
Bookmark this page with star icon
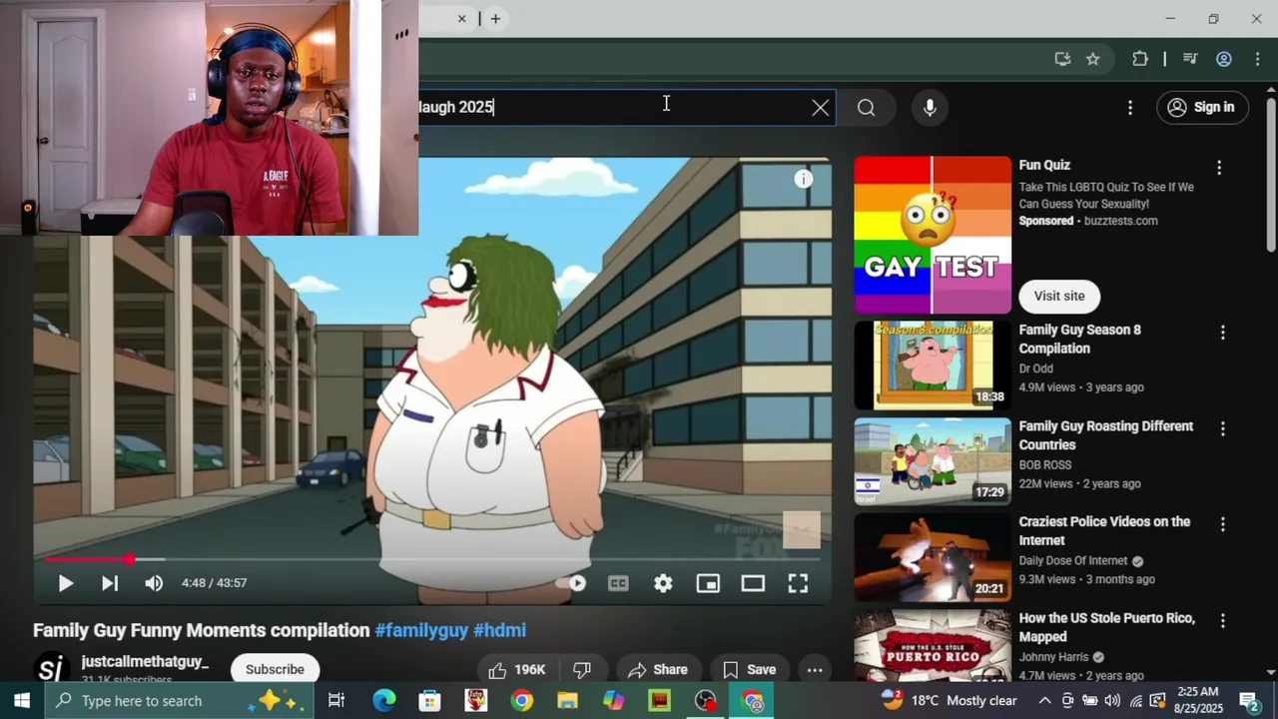pos(1093,59)
